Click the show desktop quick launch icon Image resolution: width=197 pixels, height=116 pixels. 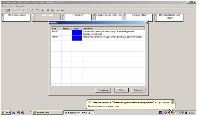14,113
